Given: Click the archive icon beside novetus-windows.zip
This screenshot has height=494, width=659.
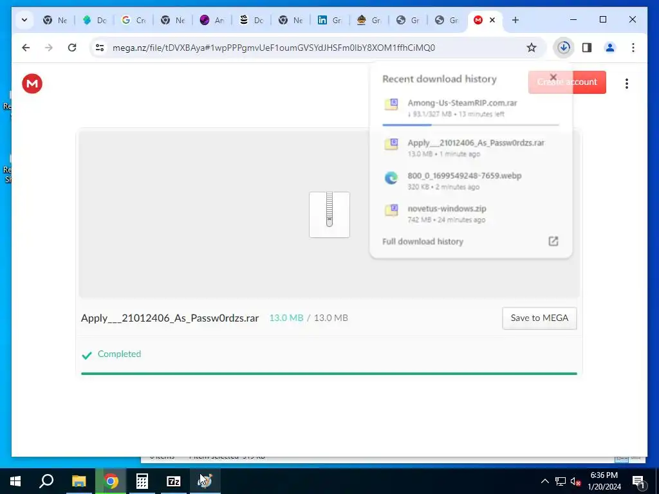Looking at the screenshot, I should 391,210.
